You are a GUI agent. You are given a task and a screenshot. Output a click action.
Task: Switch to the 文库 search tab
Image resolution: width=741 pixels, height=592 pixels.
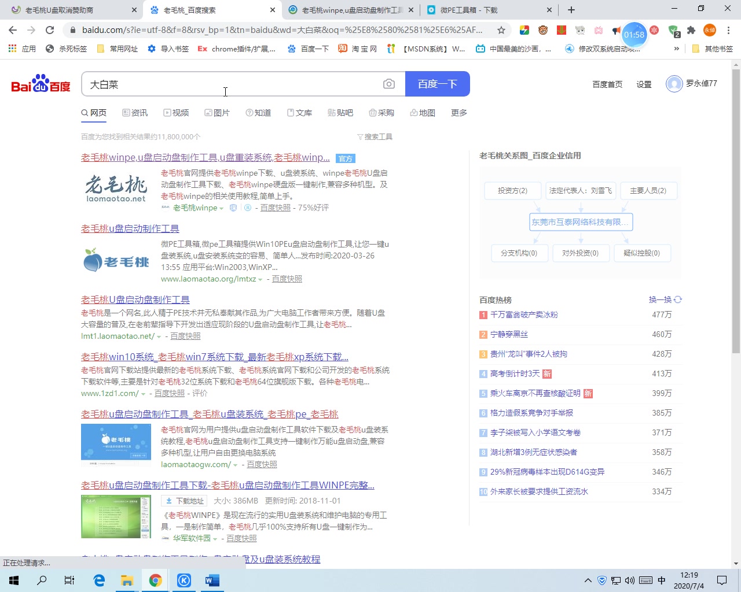tap(299, 113)
